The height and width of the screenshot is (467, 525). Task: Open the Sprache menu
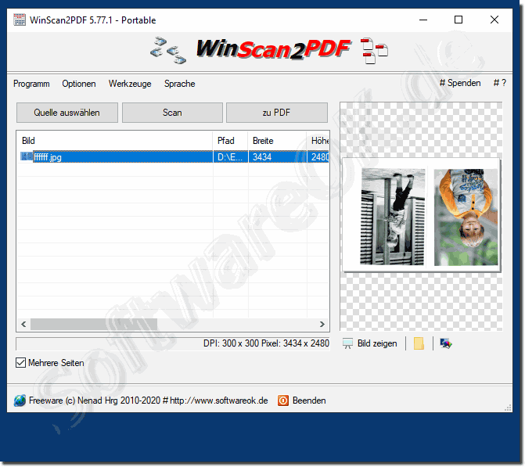pos(179,84)
